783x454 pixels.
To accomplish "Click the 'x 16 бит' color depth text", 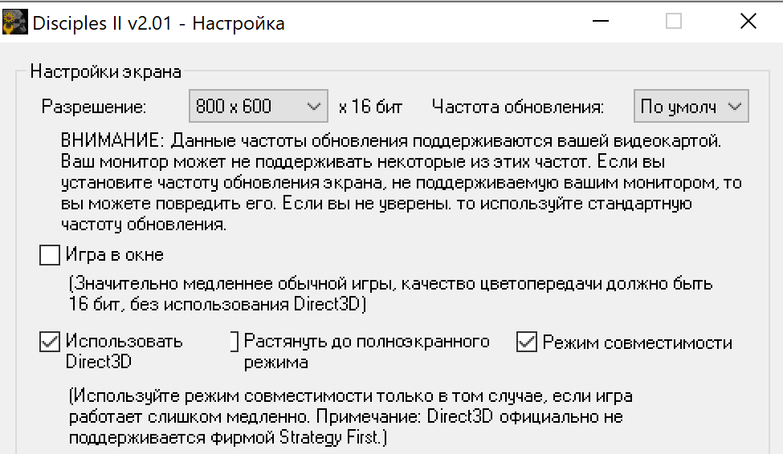I will (x=371, y=106).
